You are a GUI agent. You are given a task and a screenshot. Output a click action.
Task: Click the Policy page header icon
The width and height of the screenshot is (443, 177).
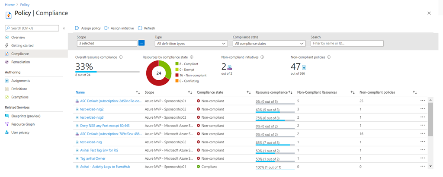tap(9, 15)
